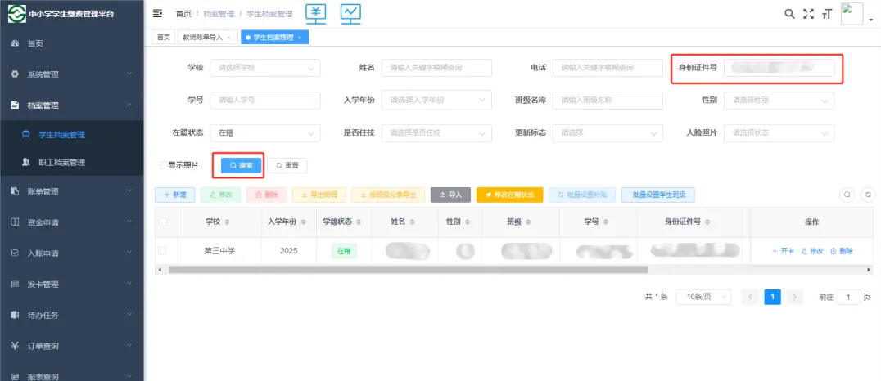The height and width of the screenshot is (381, 881).
Task: Click the 新增 button
Action: tap(174, 195)
